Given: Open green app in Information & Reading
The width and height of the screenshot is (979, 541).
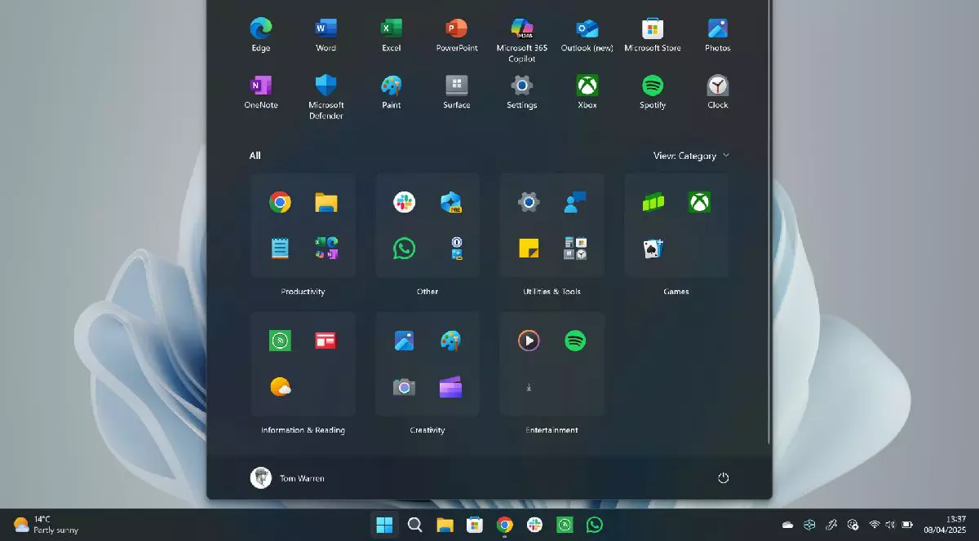Looking at the screenshot, I should coord(280,341).
